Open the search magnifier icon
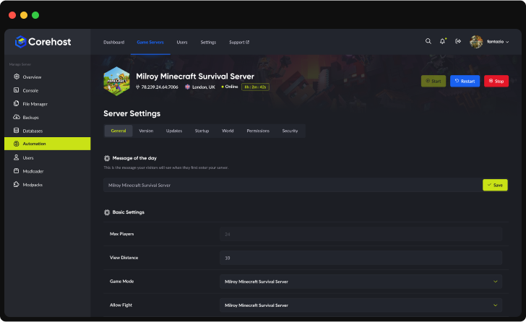 (428, 41)
